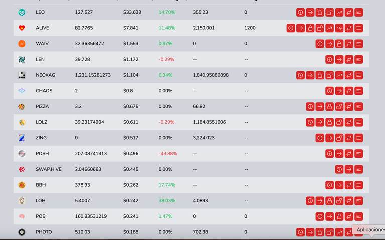Click the swap arrows icon for POSH

pyautogui.click(x=349, y=154)
